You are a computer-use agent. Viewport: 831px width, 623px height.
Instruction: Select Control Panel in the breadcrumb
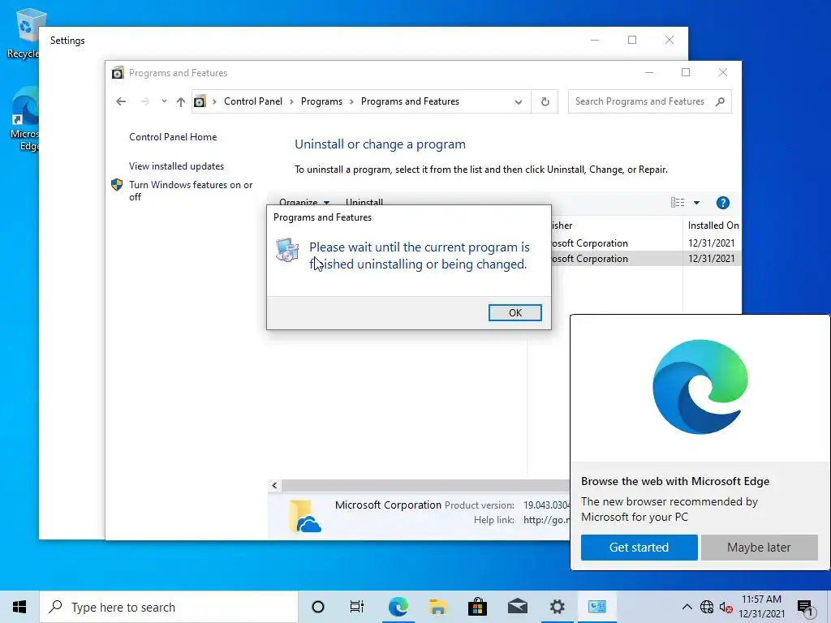click(x=253, y=101)
